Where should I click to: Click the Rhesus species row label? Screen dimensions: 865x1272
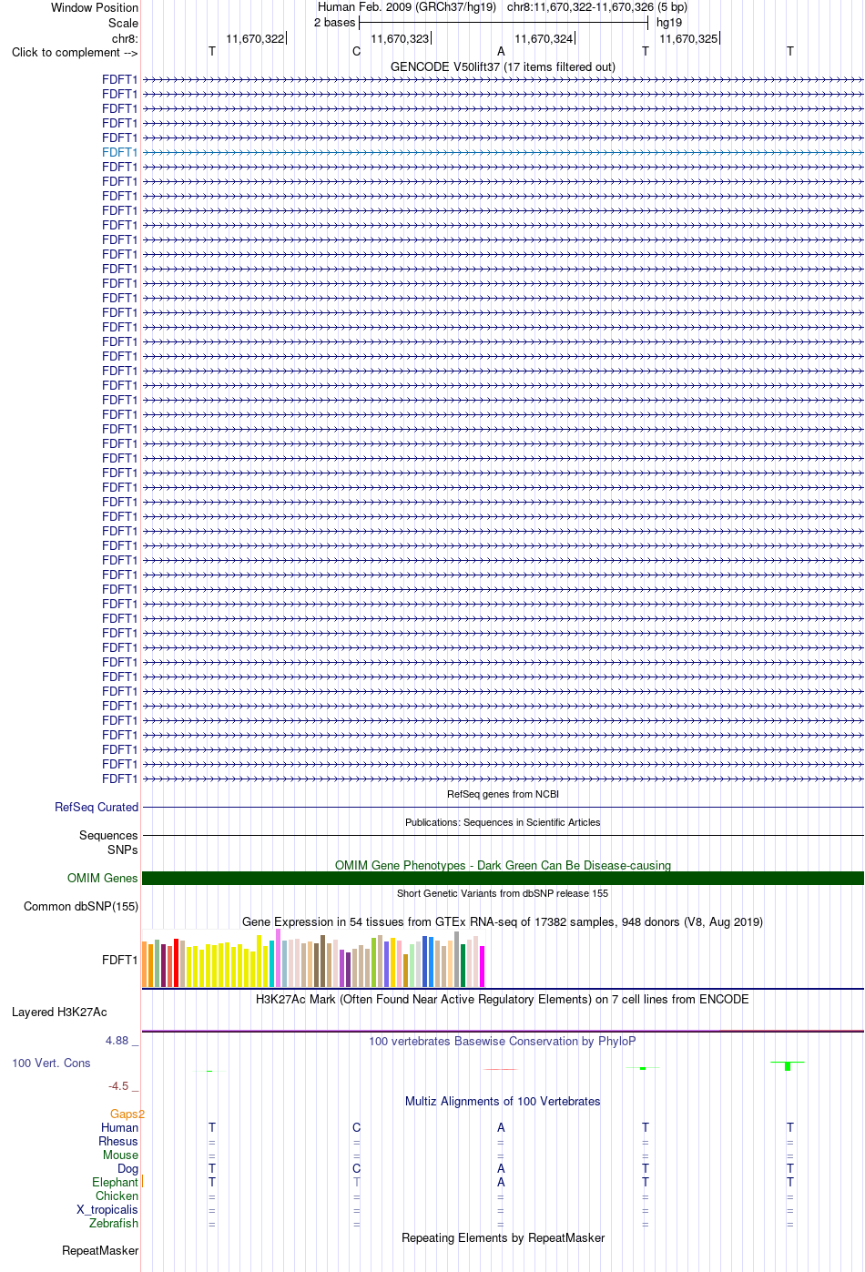[x=118, y=1141]
